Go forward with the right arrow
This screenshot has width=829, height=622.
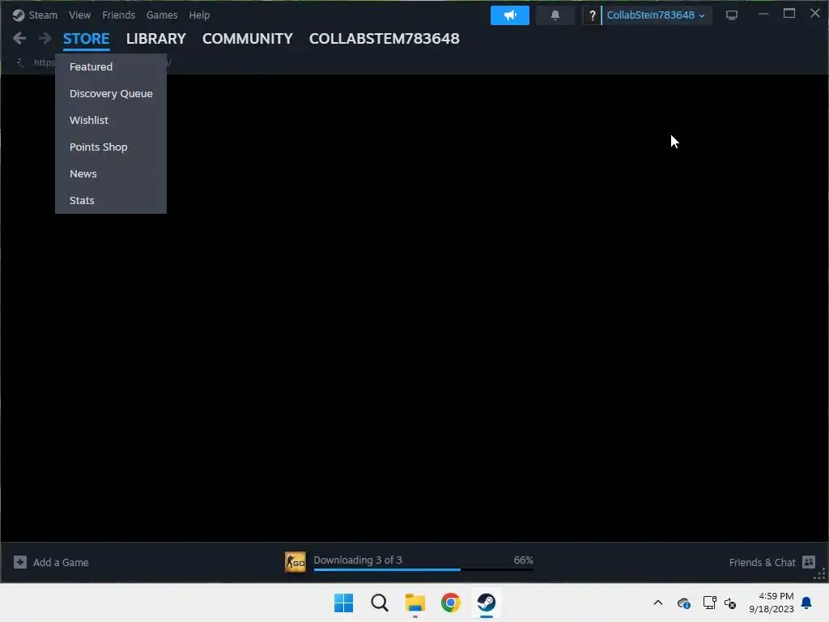45,38
